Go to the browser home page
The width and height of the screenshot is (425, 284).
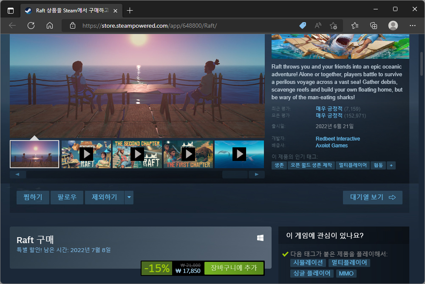pyautogui.click(x=50, y=26)
